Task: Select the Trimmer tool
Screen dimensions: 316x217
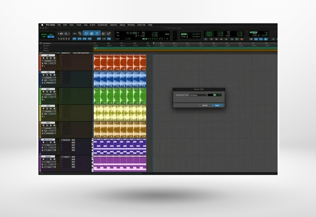Action: pos(86,33)
